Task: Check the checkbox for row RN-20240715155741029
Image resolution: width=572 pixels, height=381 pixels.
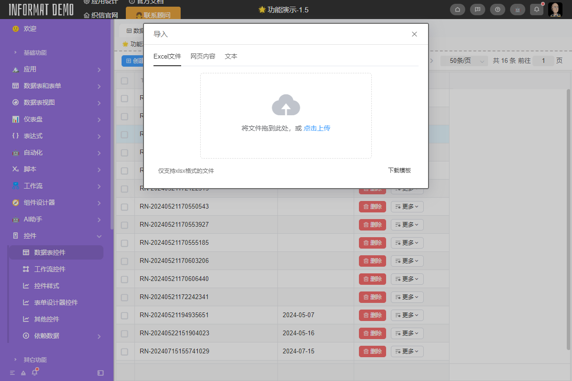Action: coord(124,351)
